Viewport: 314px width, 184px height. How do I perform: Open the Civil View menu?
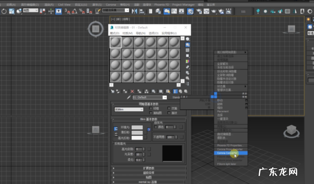pyautogui.click(x=64, y=5)
